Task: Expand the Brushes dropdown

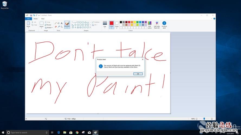Action: click(67, 28)
